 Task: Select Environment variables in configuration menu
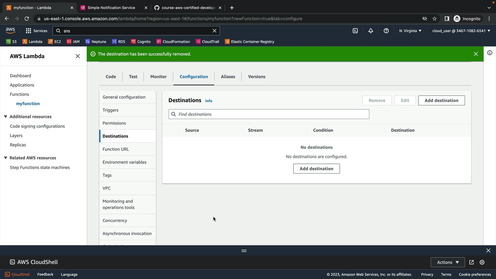coord(125,162)
